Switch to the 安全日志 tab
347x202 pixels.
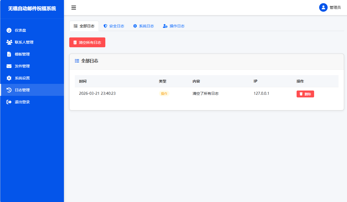(114, 26)
